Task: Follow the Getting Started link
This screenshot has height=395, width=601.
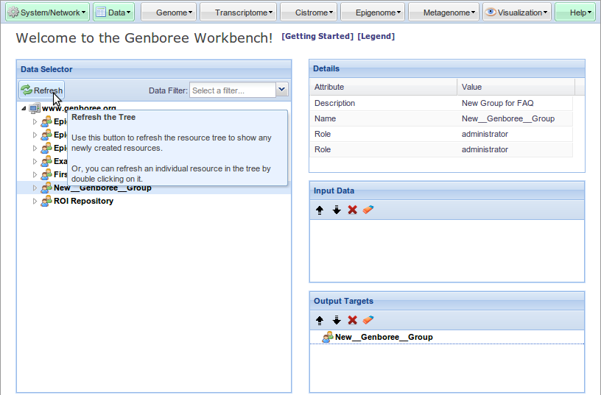Action: pyautogui.click(x=317, y=37)
